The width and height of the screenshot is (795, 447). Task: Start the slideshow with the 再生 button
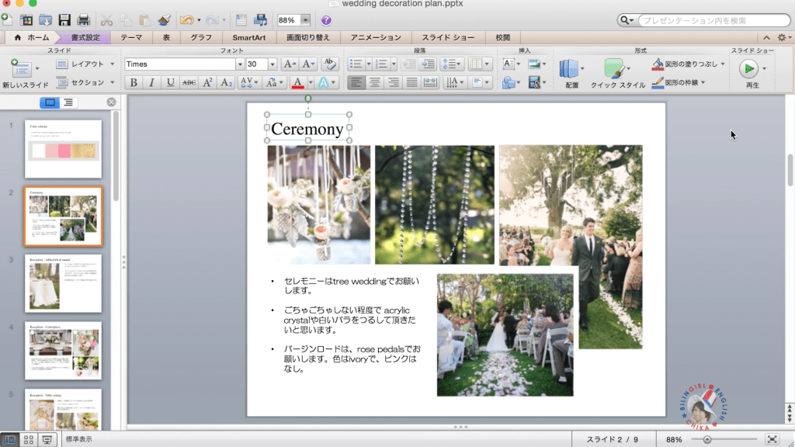pos(749,68)
